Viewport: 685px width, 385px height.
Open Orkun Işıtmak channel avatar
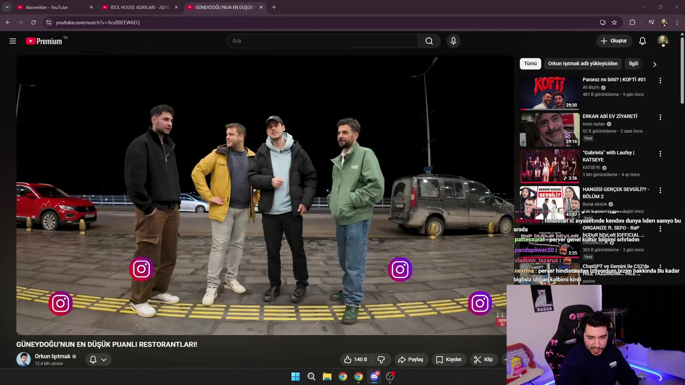24,359
